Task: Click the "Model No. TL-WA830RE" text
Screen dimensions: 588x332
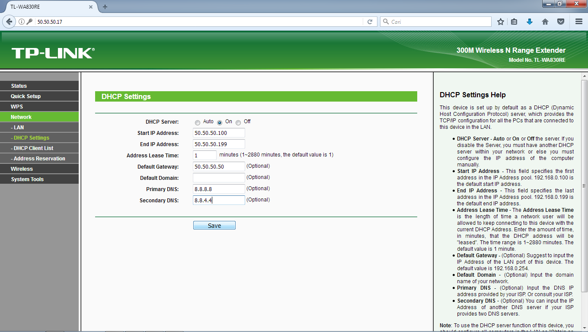Action: coord(537,60)
